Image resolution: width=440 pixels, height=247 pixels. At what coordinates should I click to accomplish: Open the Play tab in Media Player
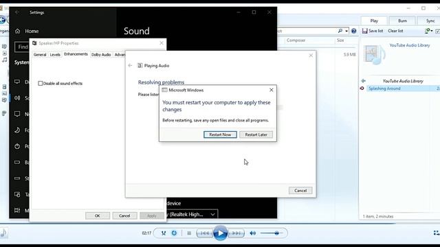(x=374, y=21)
